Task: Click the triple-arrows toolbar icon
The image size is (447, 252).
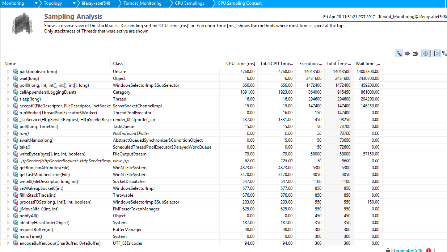Action: 416,54
